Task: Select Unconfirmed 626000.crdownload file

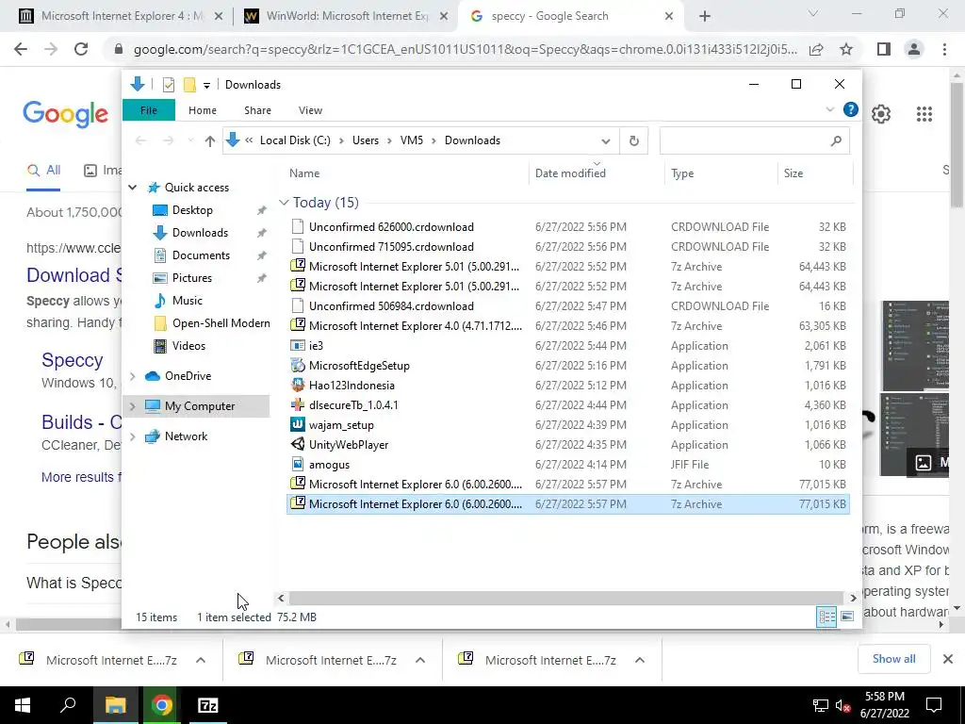Action: [x=568, y=227]
